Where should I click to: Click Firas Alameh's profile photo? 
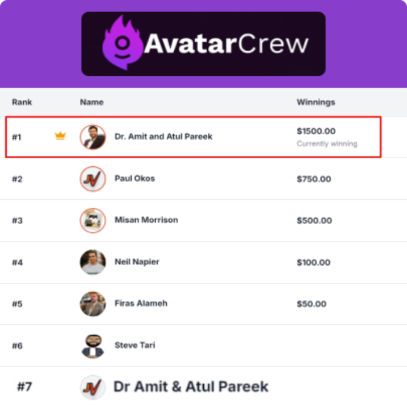point(93,303)
